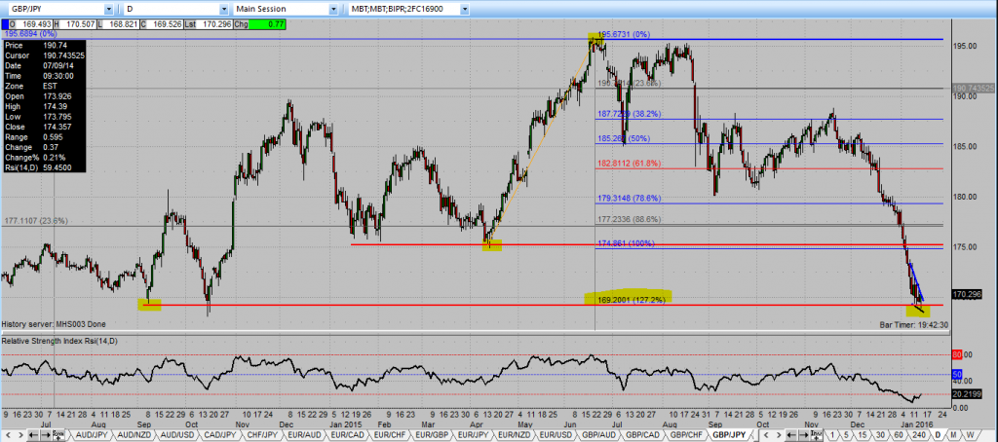Switch to the EUR/JPY tab

tap(473, 434)
